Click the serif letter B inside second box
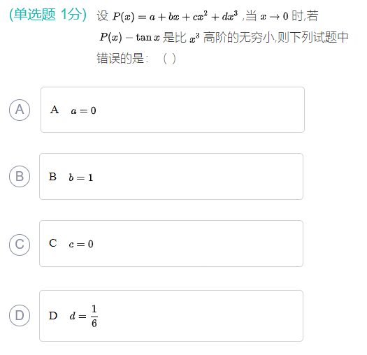Screen dimensions: 367x355 pyautogui.click(x=52, y=177)
